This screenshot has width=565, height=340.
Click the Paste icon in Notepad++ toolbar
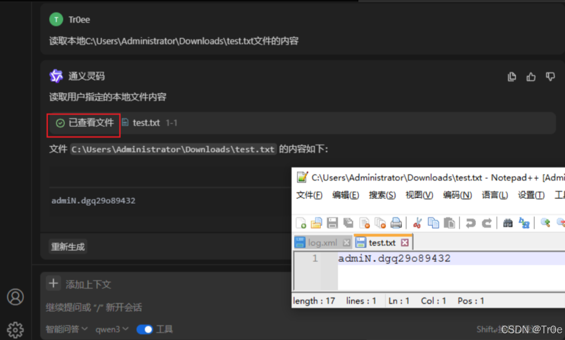[x=449, y=223]
